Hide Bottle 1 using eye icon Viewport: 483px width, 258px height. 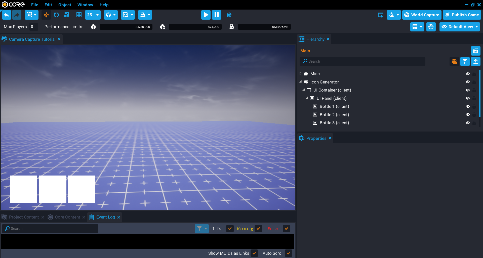point(468,106)
